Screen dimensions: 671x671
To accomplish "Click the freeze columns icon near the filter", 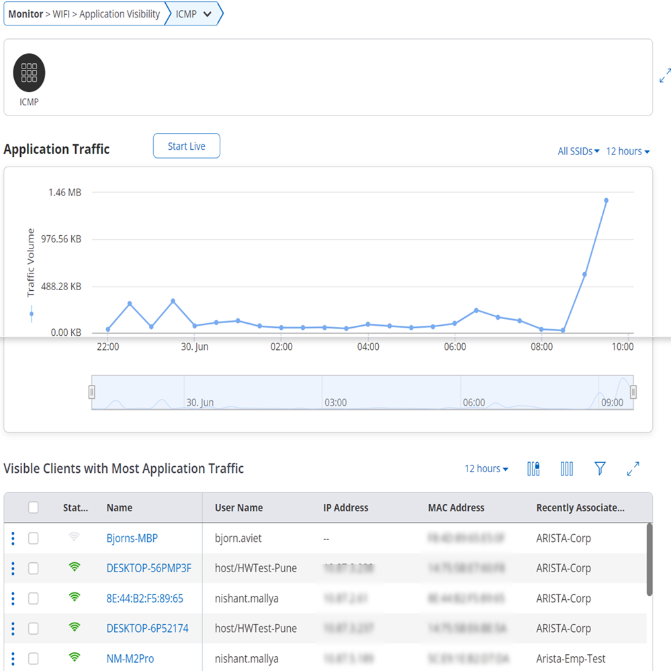I will (533, 469).
